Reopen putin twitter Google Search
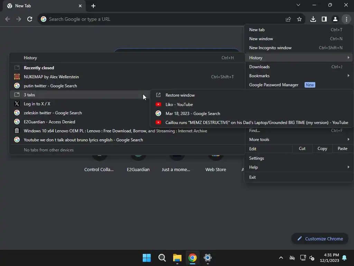This screenshot has width=354, height=266. pyautogui.click(x=127, y=86)
